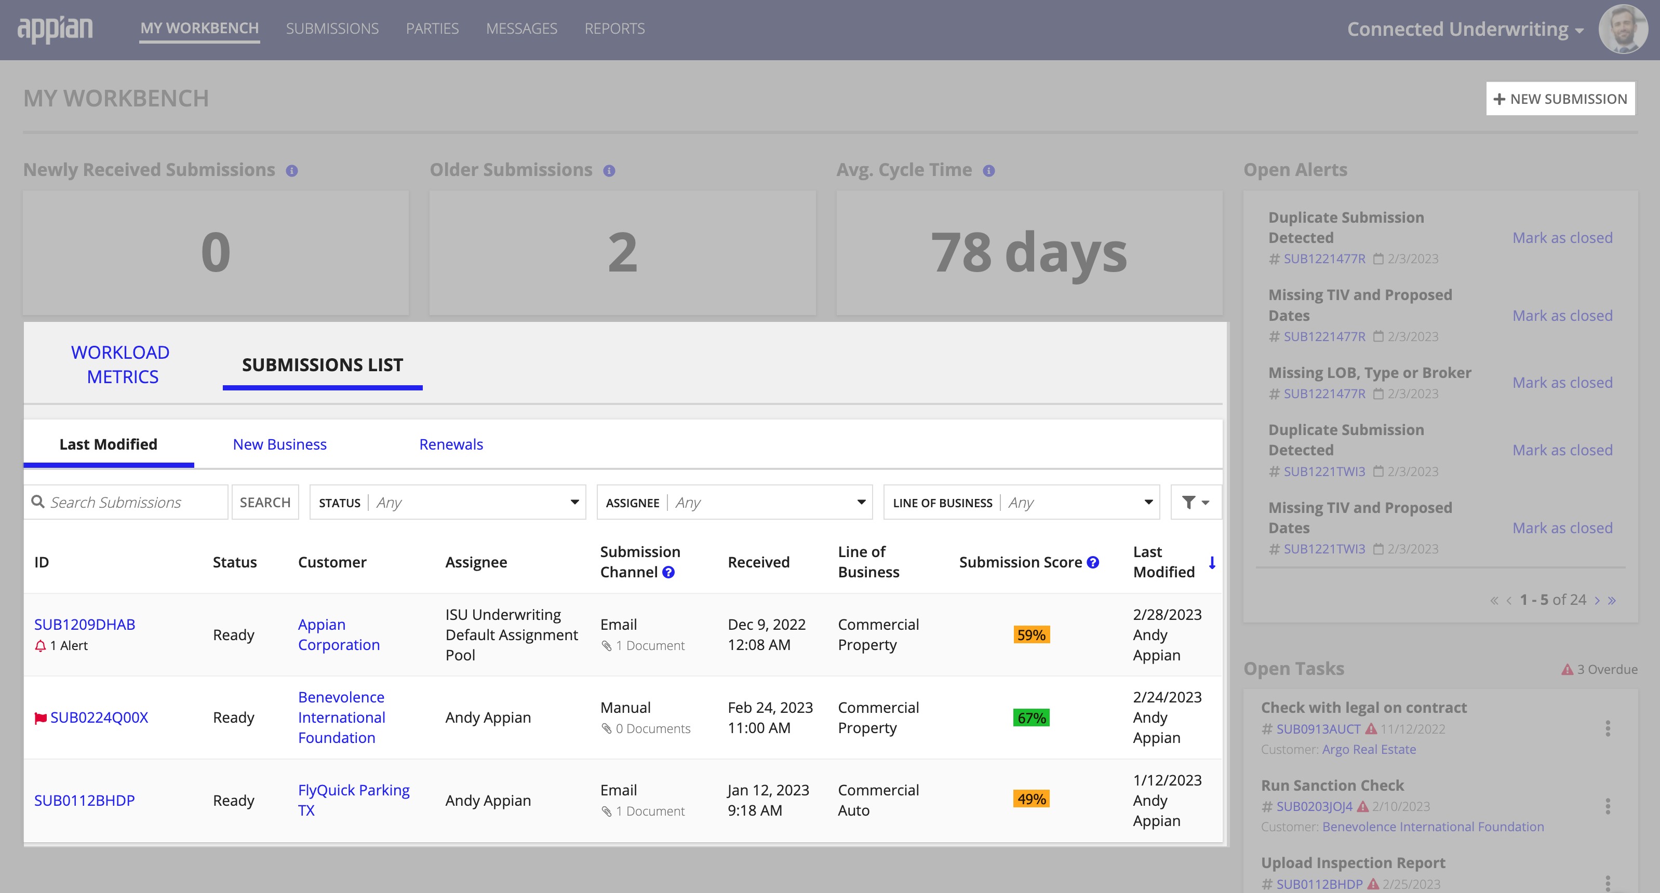This screenshot has width=1660, height=893.
Task: Open Appian Corporation customer link
Action: pyautogui.click(x=339, y=635)
